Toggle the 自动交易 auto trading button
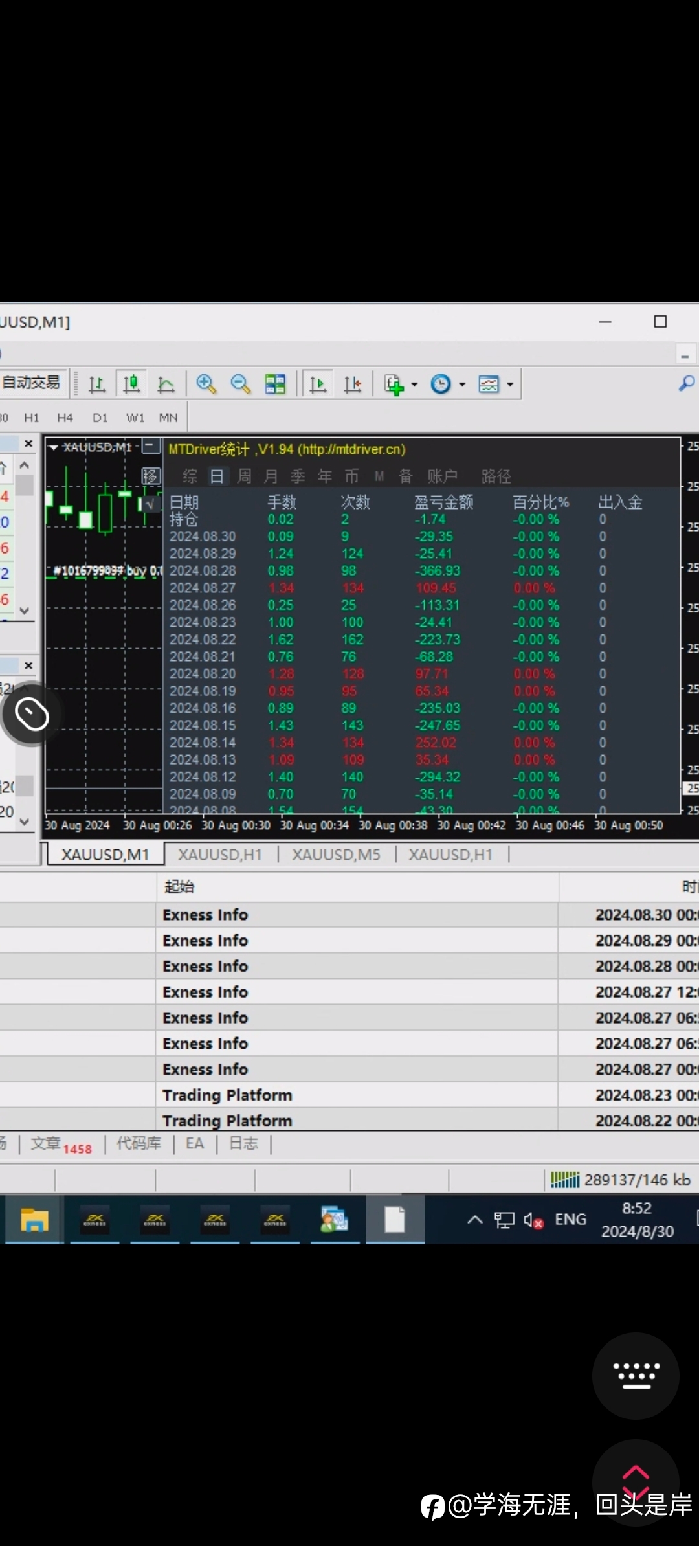 (x=32, y=383)
